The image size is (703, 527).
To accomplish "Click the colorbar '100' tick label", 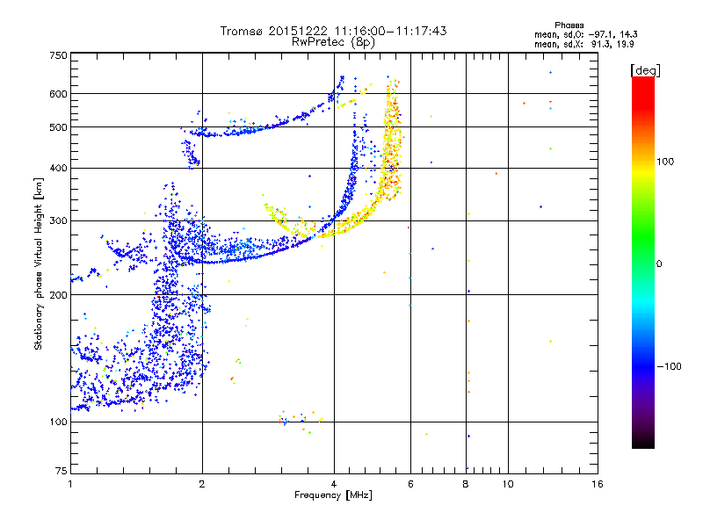I will [x=665, y=162].
